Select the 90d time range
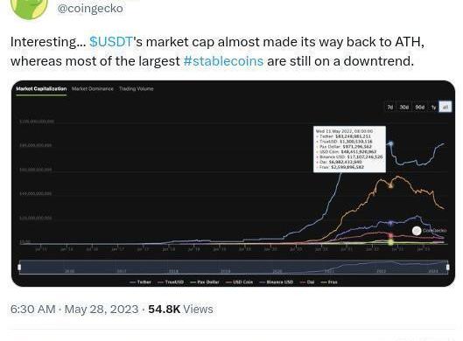Screen dimensions: 463x341 (x=419, y=107)
